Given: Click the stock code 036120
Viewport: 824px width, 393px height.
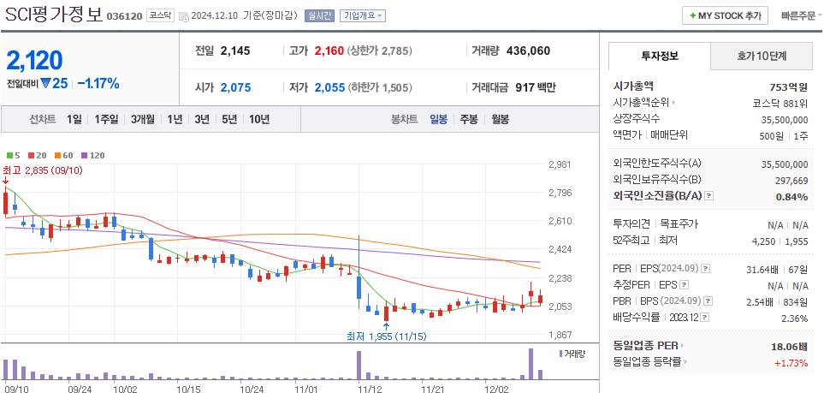Looking at the screenshot, I should pos(125,16).
